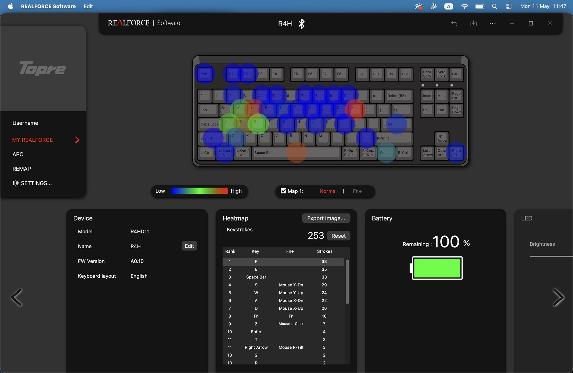Click the menu bar date and time
Viewport: 573px width, 373px height.
543,6
